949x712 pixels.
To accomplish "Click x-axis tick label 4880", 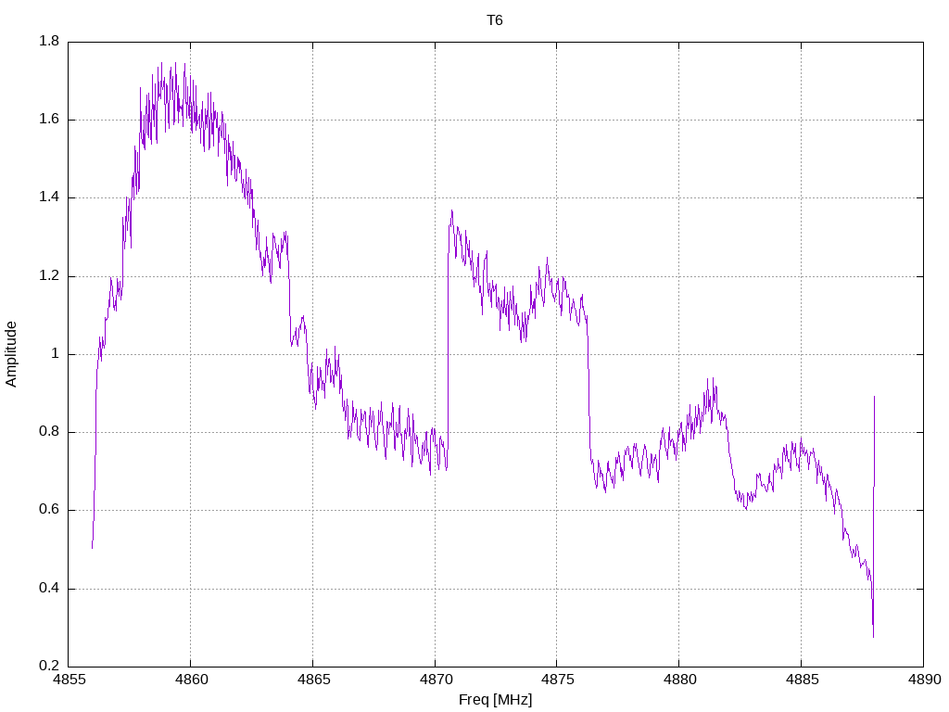I will click(x=679, y=680).
